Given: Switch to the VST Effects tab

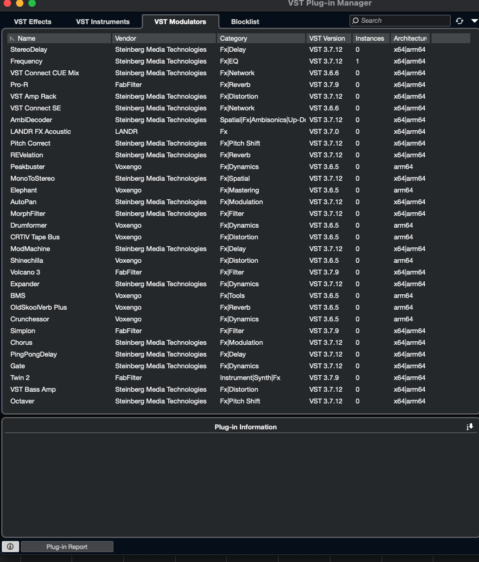Looking at the screenshot, I should pyautogui.click(x=33, y=22).
